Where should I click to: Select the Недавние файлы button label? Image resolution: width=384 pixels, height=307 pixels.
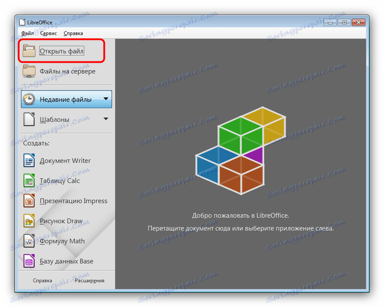point(66,100)
